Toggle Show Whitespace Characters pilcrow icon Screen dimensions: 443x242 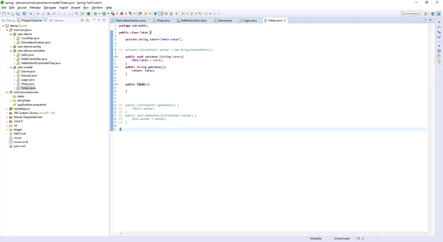[177, 14]
